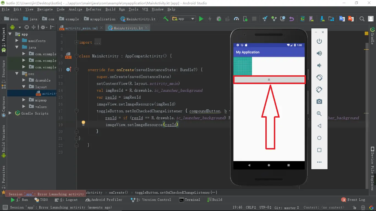The width and height of the screenshot is (376, 211).
Task: Click the emulator zoom magnifier icon
Action: point(319,114)
